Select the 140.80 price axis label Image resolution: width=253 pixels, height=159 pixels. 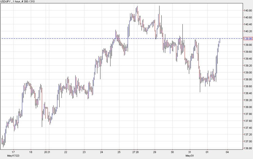point(248,11)
